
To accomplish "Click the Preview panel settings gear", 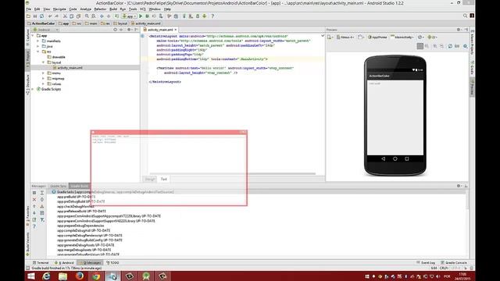I will coord(459,30).
